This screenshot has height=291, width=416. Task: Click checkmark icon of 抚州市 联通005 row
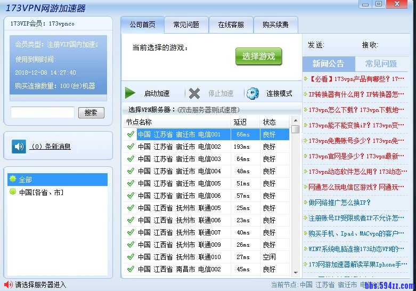(130, 208)
